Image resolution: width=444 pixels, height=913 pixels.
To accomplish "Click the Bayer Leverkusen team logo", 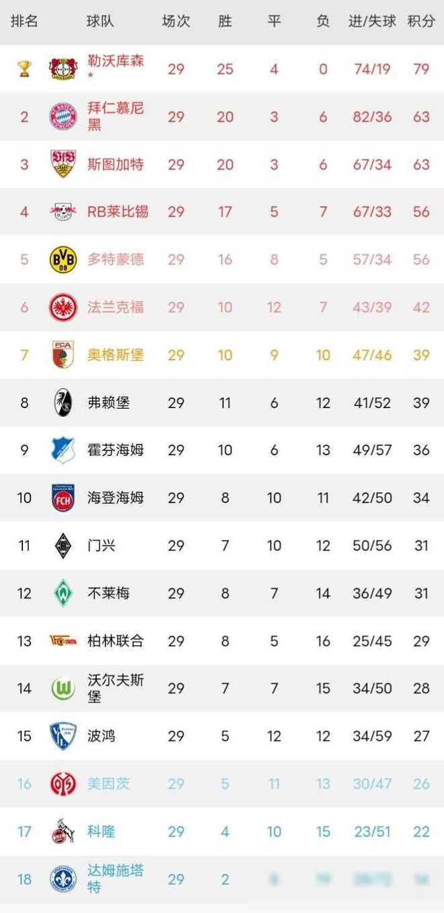I will [64, 69].
